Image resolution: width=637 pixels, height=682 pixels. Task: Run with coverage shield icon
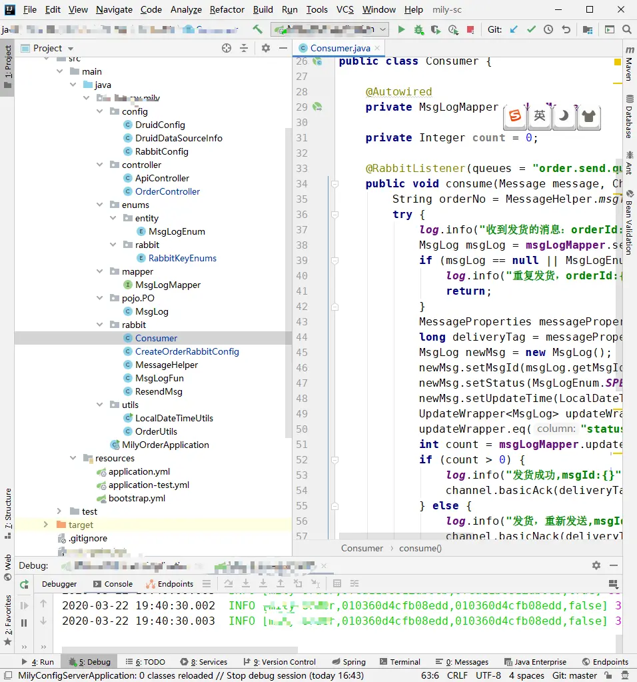(435, 29)
